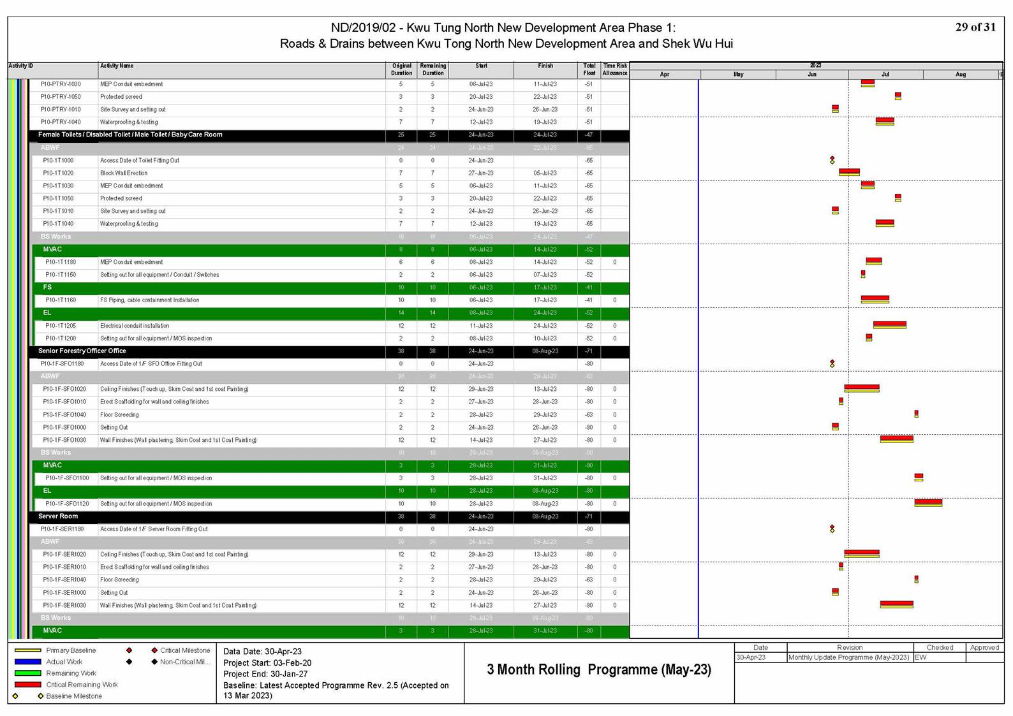The image size is (1013, 716).
Task: Select the Total Float column header
Action: click(x=589, y=69)
